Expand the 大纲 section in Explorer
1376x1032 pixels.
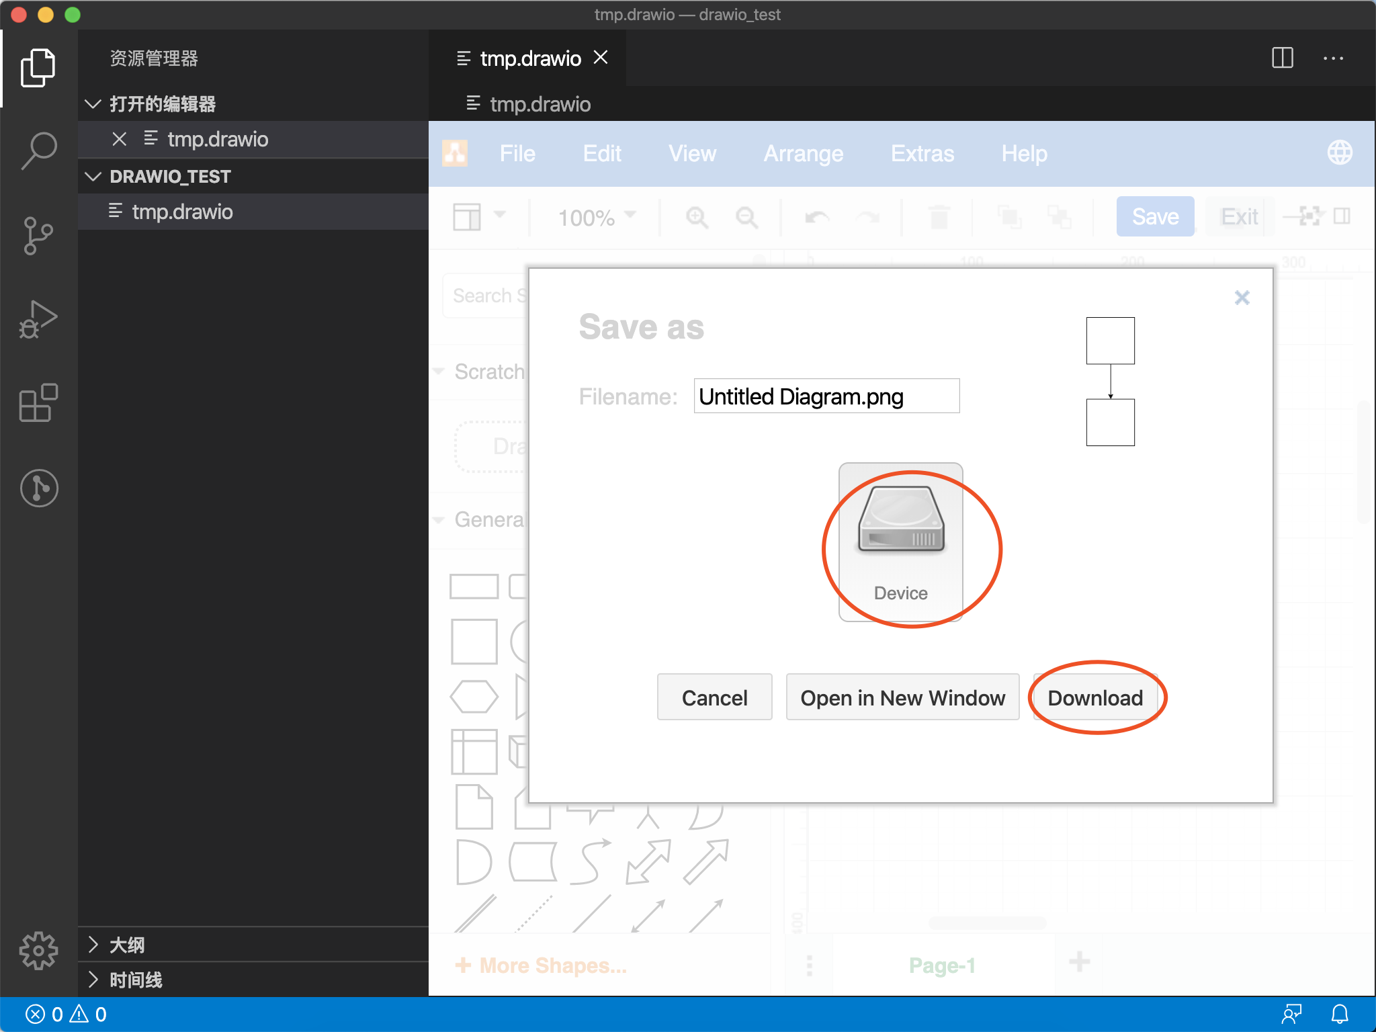point(128,945)
